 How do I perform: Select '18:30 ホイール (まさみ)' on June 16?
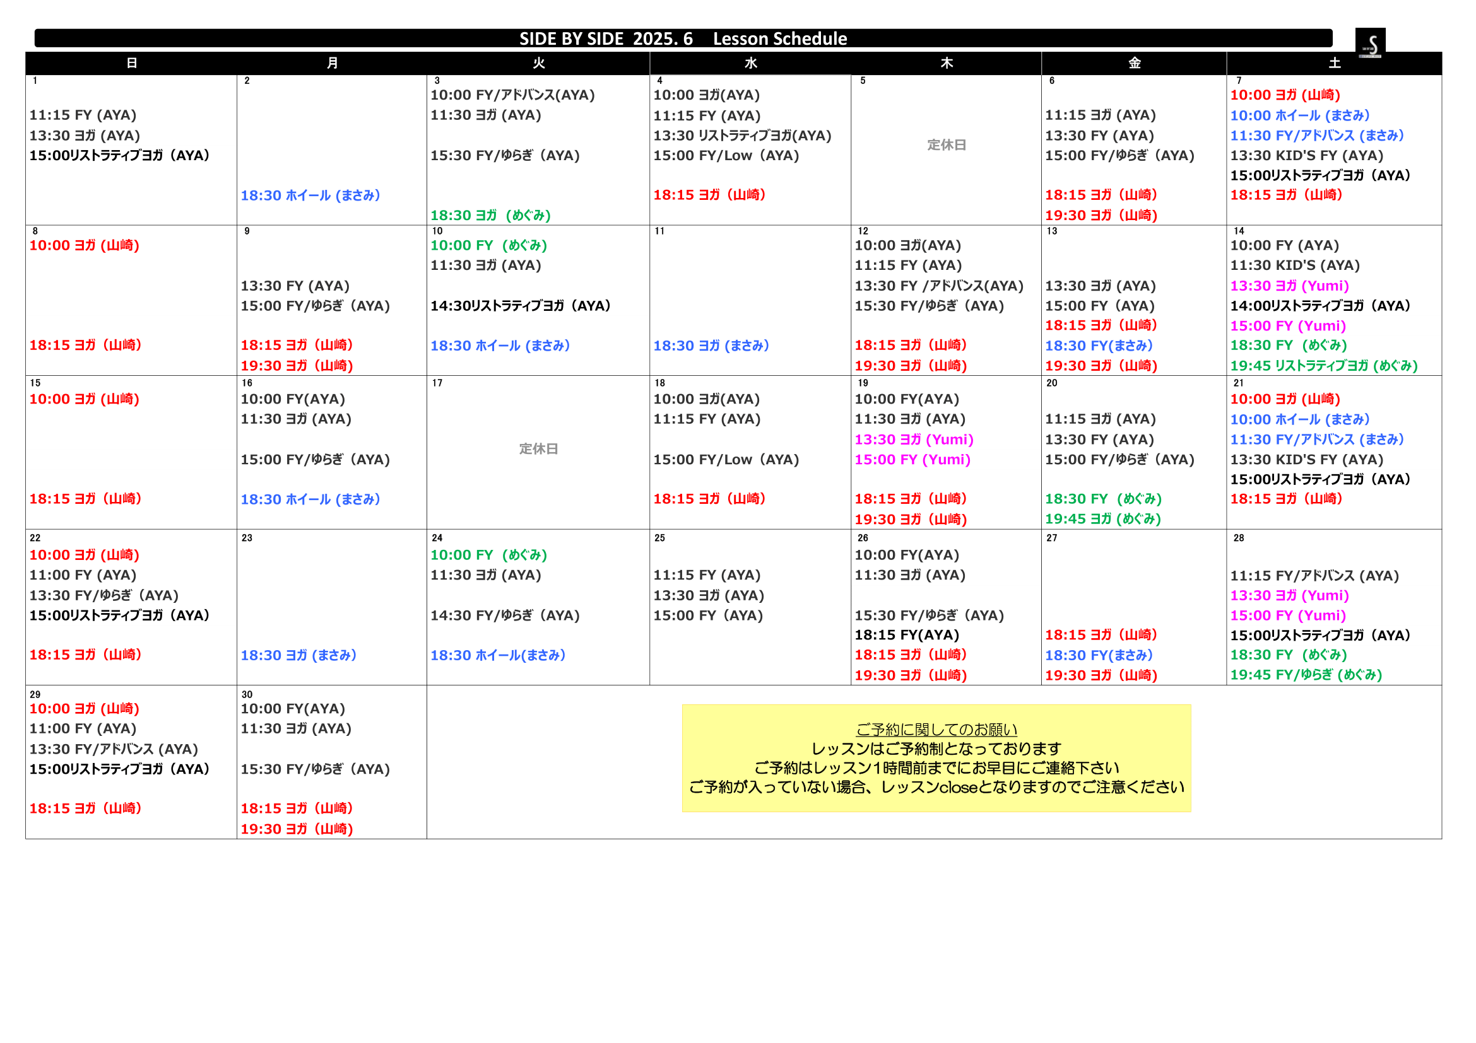(x=310, y=499)
